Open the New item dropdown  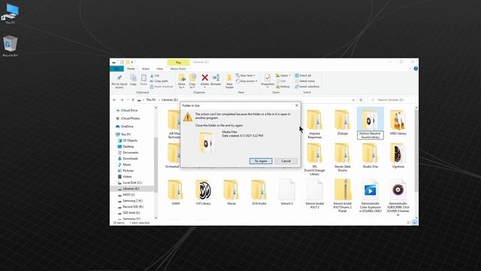246,75
